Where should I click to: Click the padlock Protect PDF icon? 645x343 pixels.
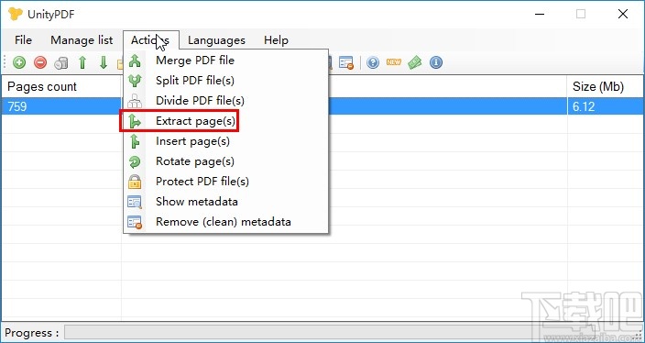pyautogui.click(x=135, y=182)
